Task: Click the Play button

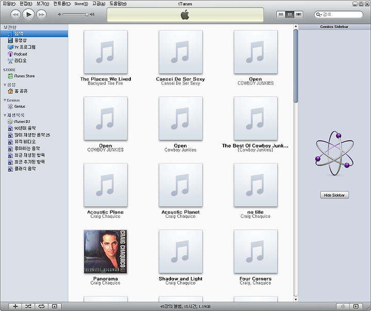Action: coord(28,14)
